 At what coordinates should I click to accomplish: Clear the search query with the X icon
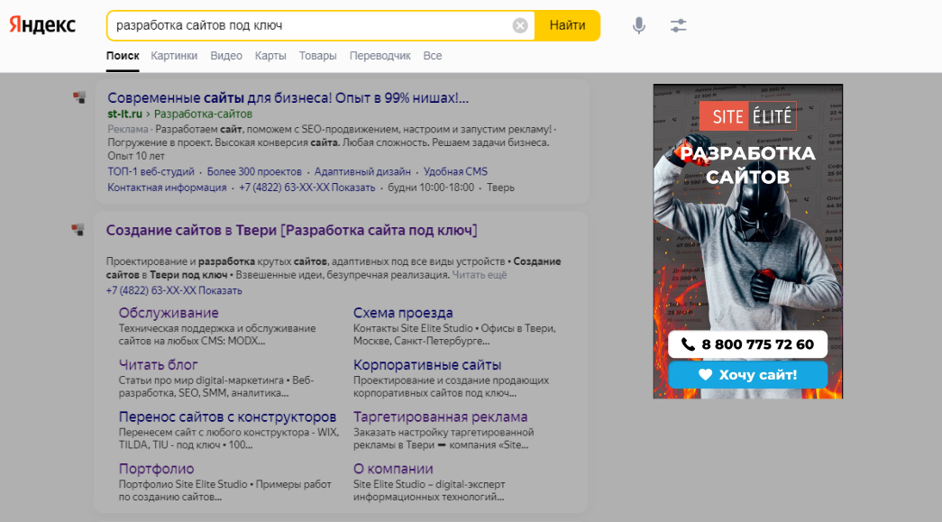[x=520, y=26]
